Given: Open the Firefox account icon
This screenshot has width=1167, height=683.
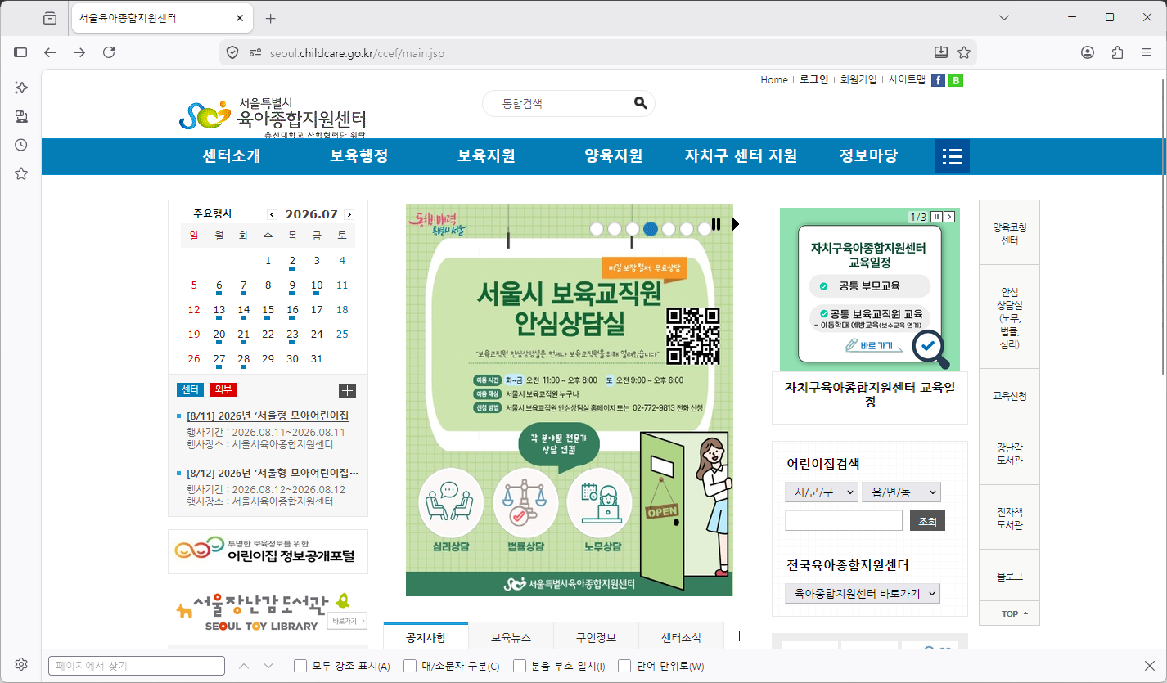Looking at the screenshot, I should [x=1088, y=52].
